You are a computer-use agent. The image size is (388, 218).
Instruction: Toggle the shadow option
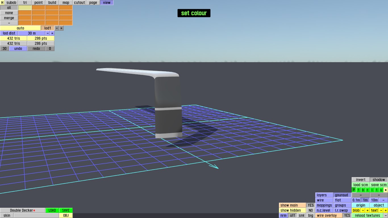point(379,180)
